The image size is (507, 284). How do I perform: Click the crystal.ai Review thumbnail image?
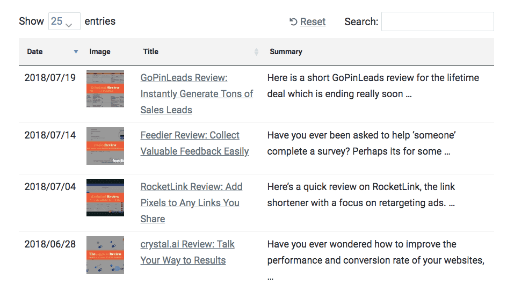point(105,255)
